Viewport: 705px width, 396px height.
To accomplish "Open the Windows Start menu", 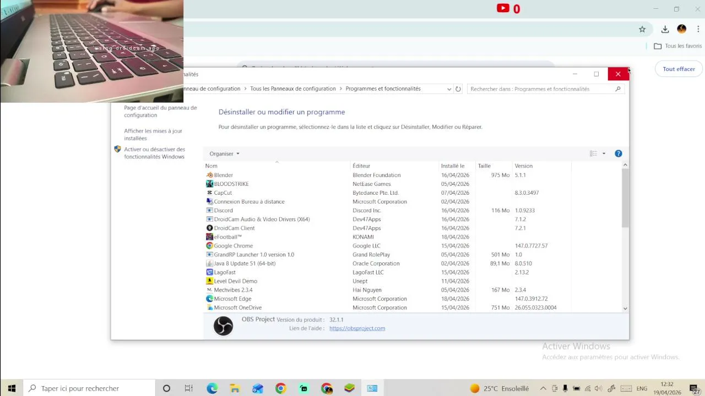I will pos(12,388).
